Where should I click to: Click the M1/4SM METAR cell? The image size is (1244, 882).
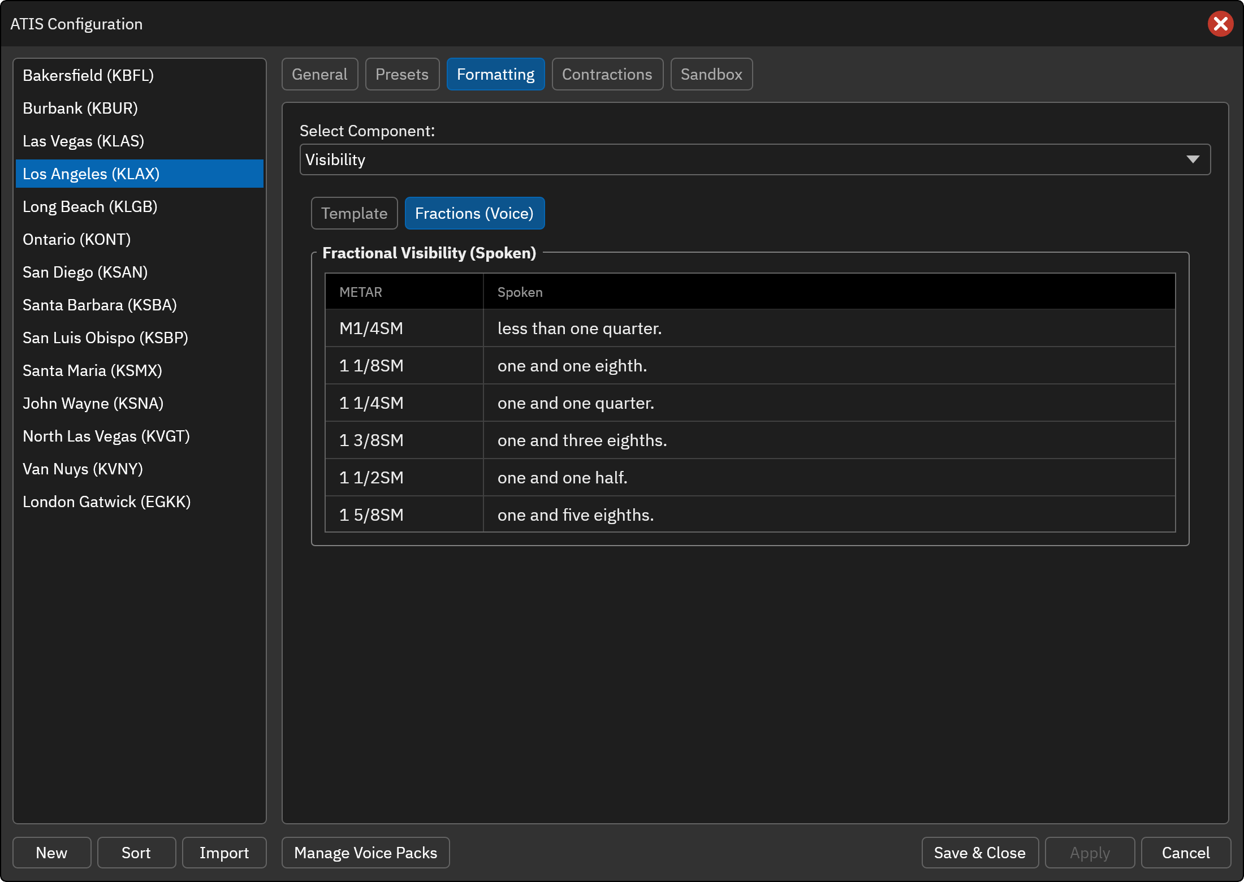(404, 328)
